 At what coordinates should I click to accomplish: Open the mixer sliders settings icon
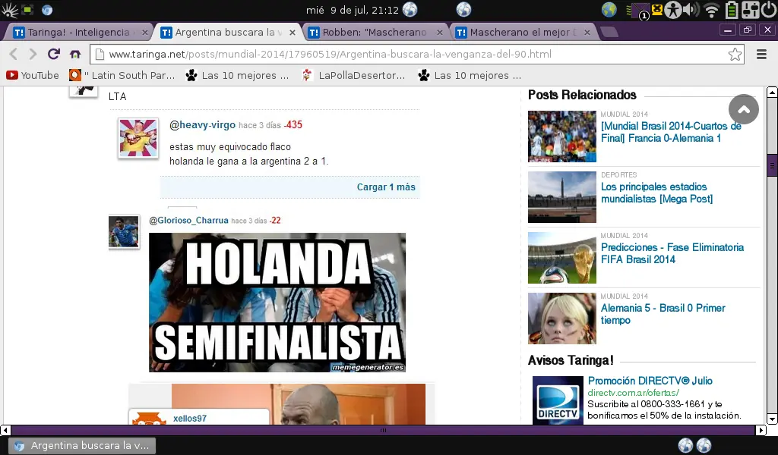pos(750,10)
